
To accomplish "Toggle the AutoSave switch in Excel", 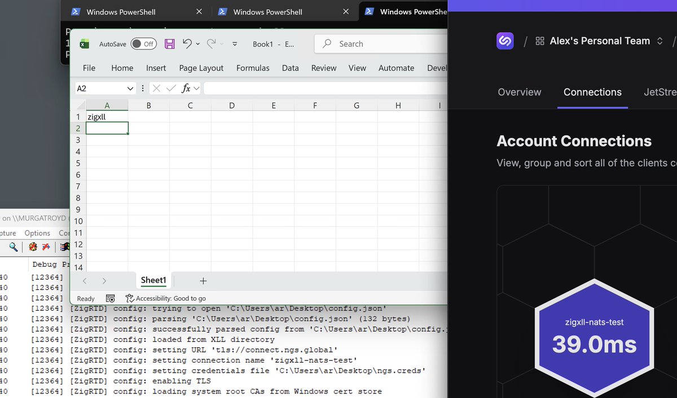I will pyautogui.click(x=143, y=44).
